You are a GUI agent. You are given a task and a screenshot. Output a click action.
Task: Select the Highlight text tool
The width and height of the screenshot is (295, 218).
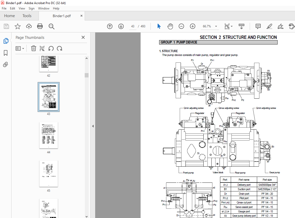click(269, 26)
